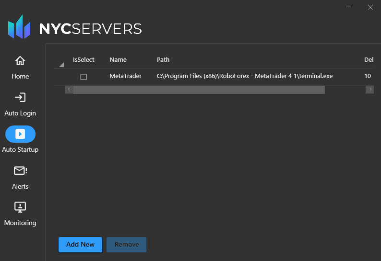The height and width of the screenshot is (261, 381).
Task: Tick the IsSelect checkbox for MetaTrader
Action: coord(83,77)
